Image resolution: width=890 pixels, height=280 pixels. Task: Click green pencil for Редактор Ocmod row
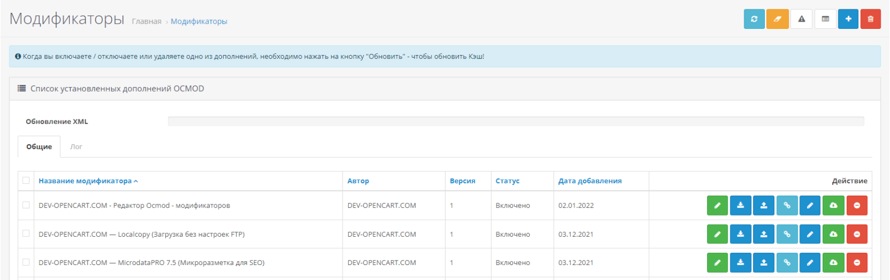pos(718,206)
